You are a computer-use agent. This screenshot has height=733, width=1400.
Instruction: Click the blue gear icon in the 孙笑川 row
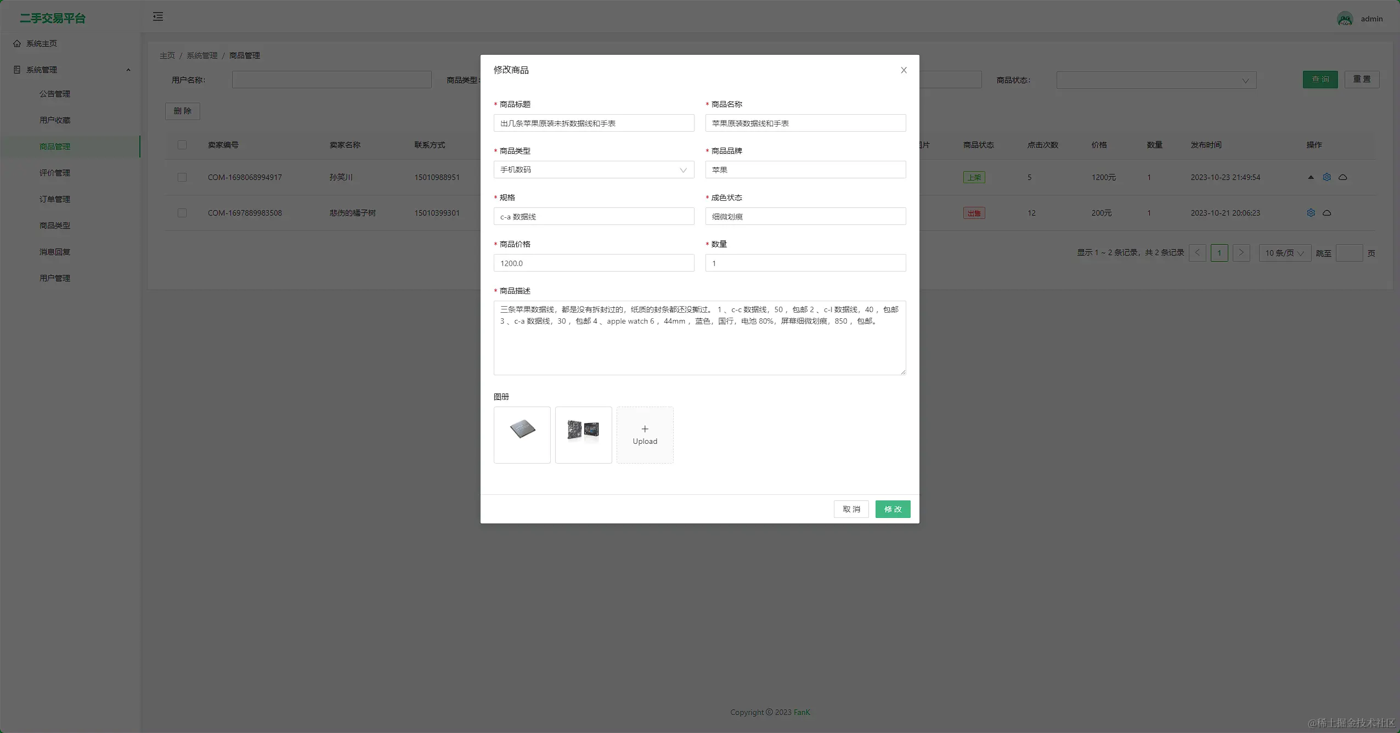[1326, 177]
